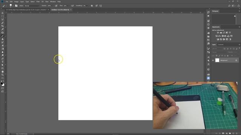Open the Window menu
Image resolution: width=241 pixels, height=135 pixels.
pyautogui.click(x=53, y=1)
